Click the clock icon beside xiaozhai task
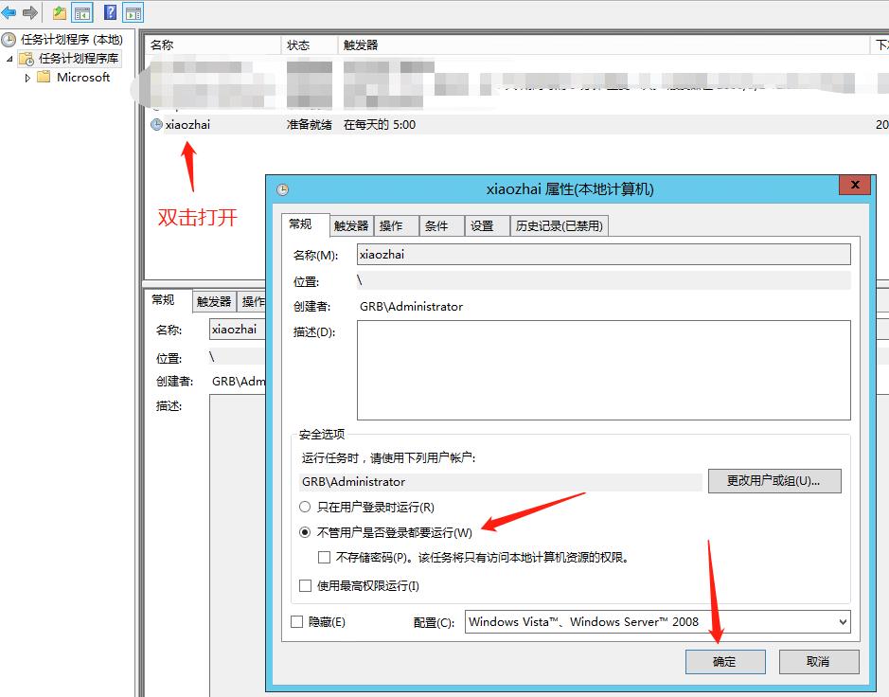This screenshot has height=697, width=889. [x=156, y=124]
